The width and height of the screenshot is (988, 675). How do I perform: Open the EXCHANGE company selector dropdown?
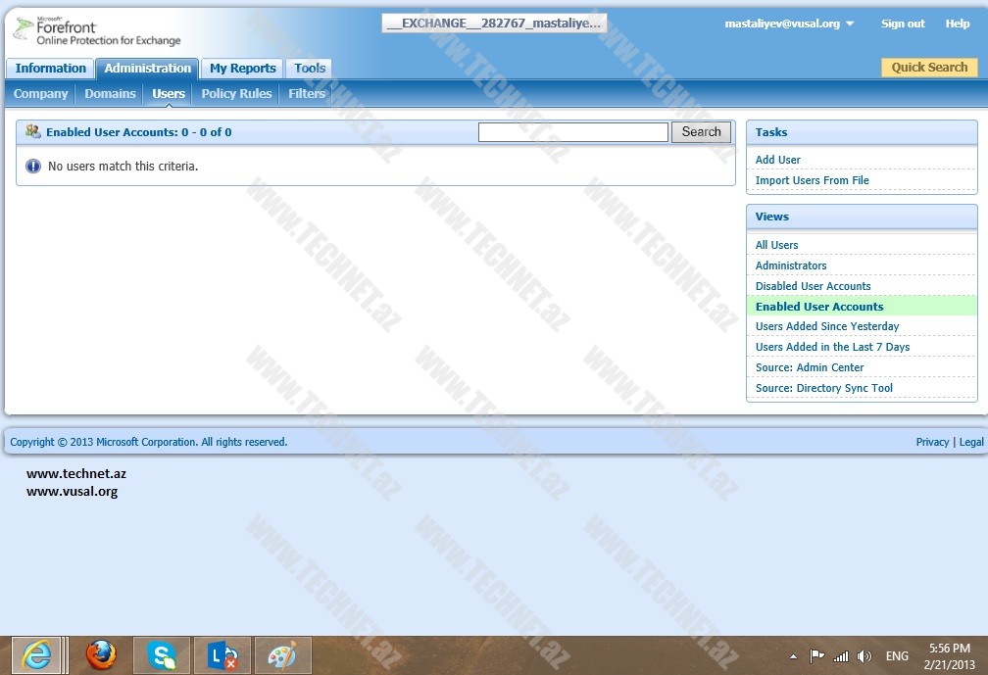494,23
